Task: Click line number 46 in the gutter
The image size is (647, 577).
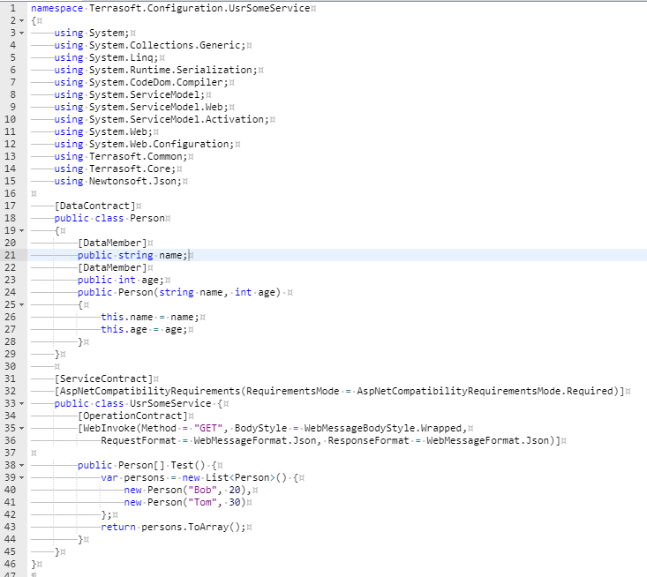Action: tap(11, 564)
